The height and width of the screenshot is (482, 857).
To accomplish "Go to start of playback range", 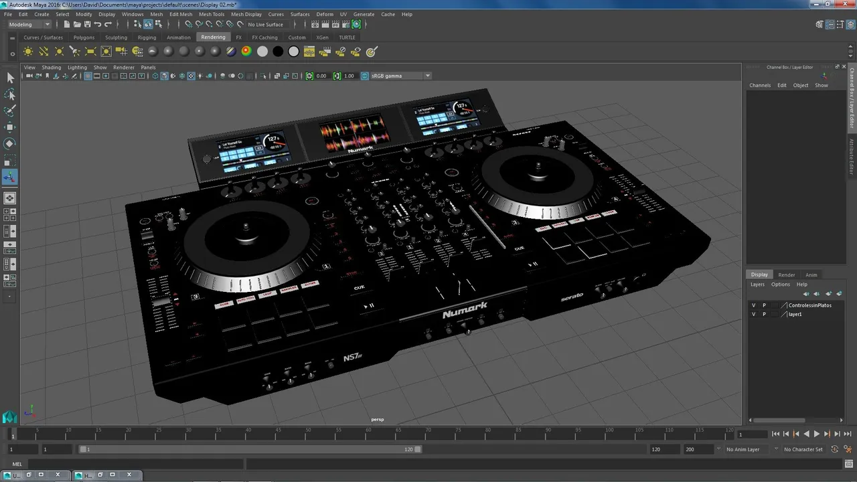I will (x=775, y=434).
